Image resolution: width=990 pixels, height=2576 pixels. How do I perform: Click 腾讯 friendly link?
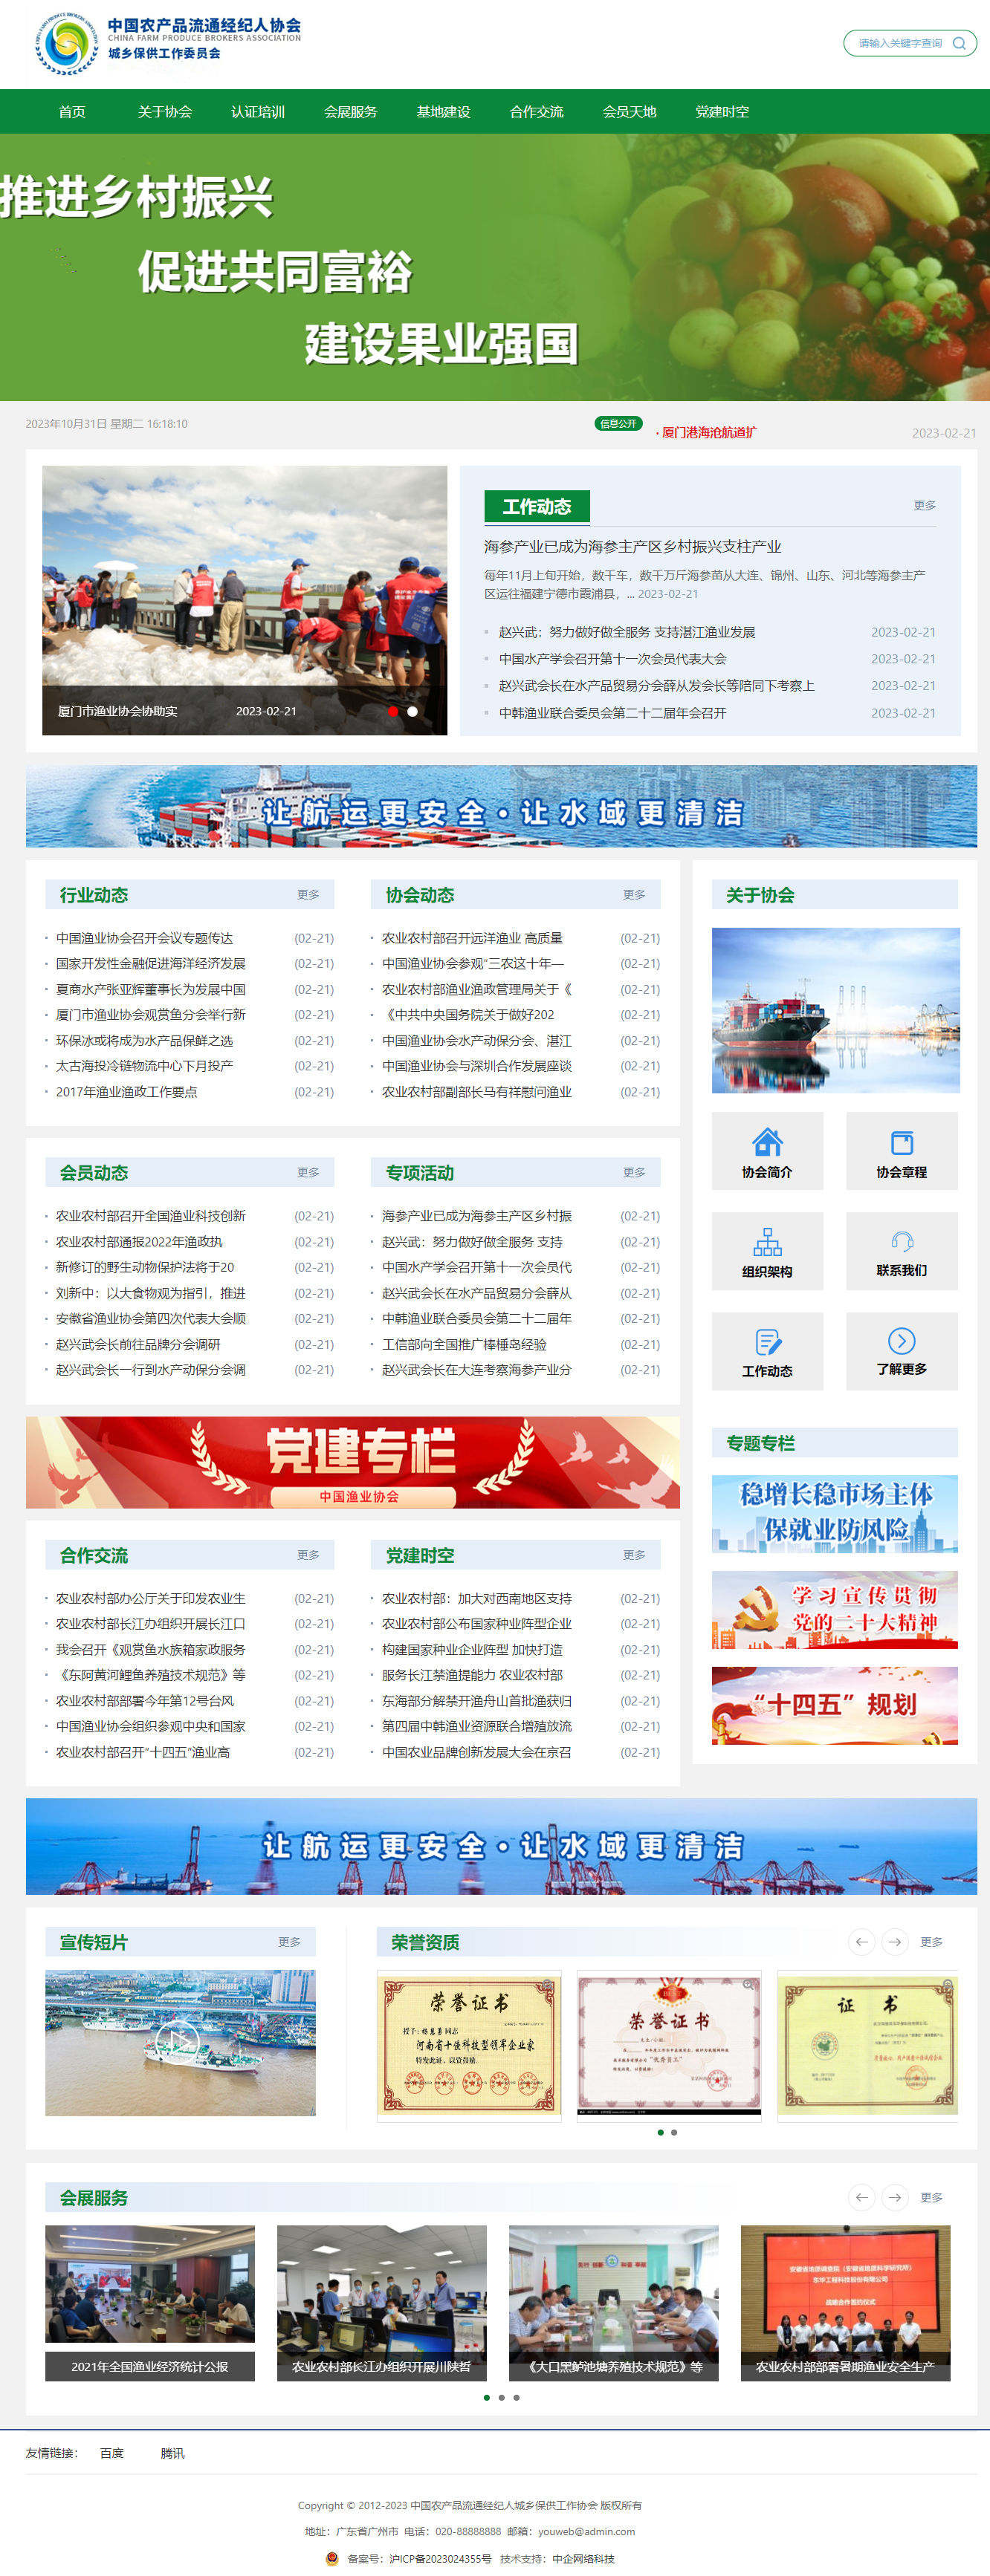click(172, 2452)
